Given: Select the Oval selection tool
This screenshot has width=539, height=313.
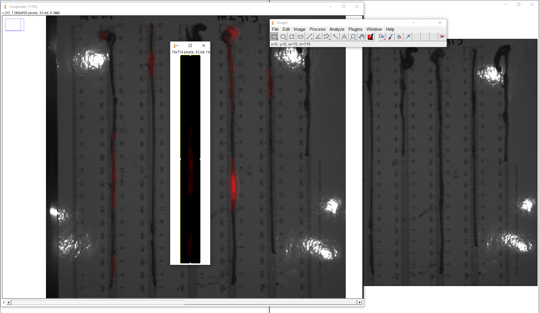Looking at the screenshot, I should 283,37.
